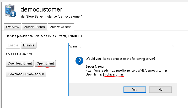Click the democustomer heading text
188x108 pixels.
point(41,9)
